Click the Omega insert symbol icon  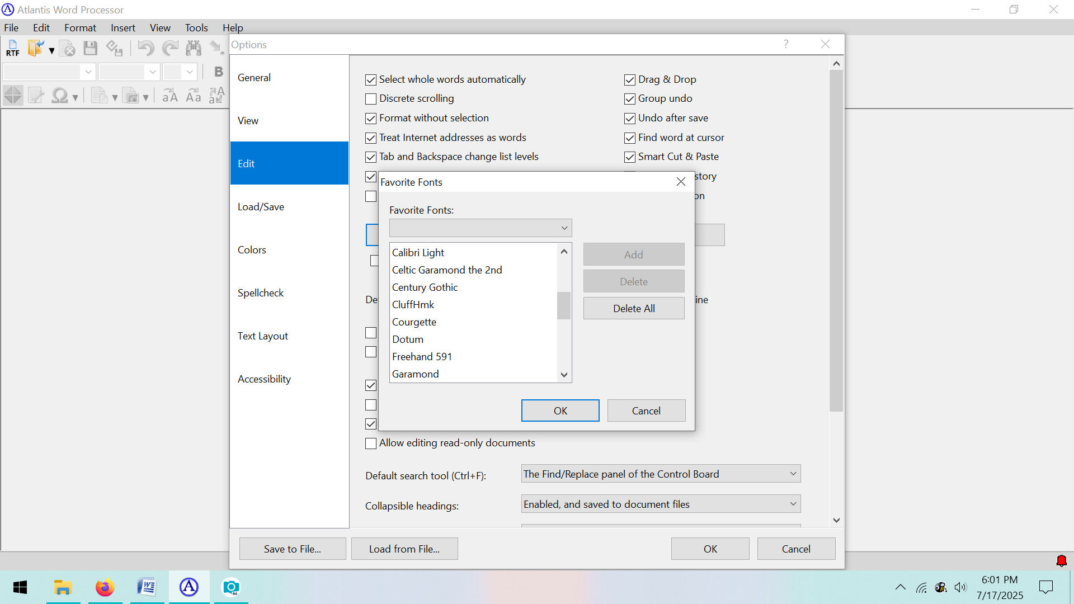(x=59, y=96)
